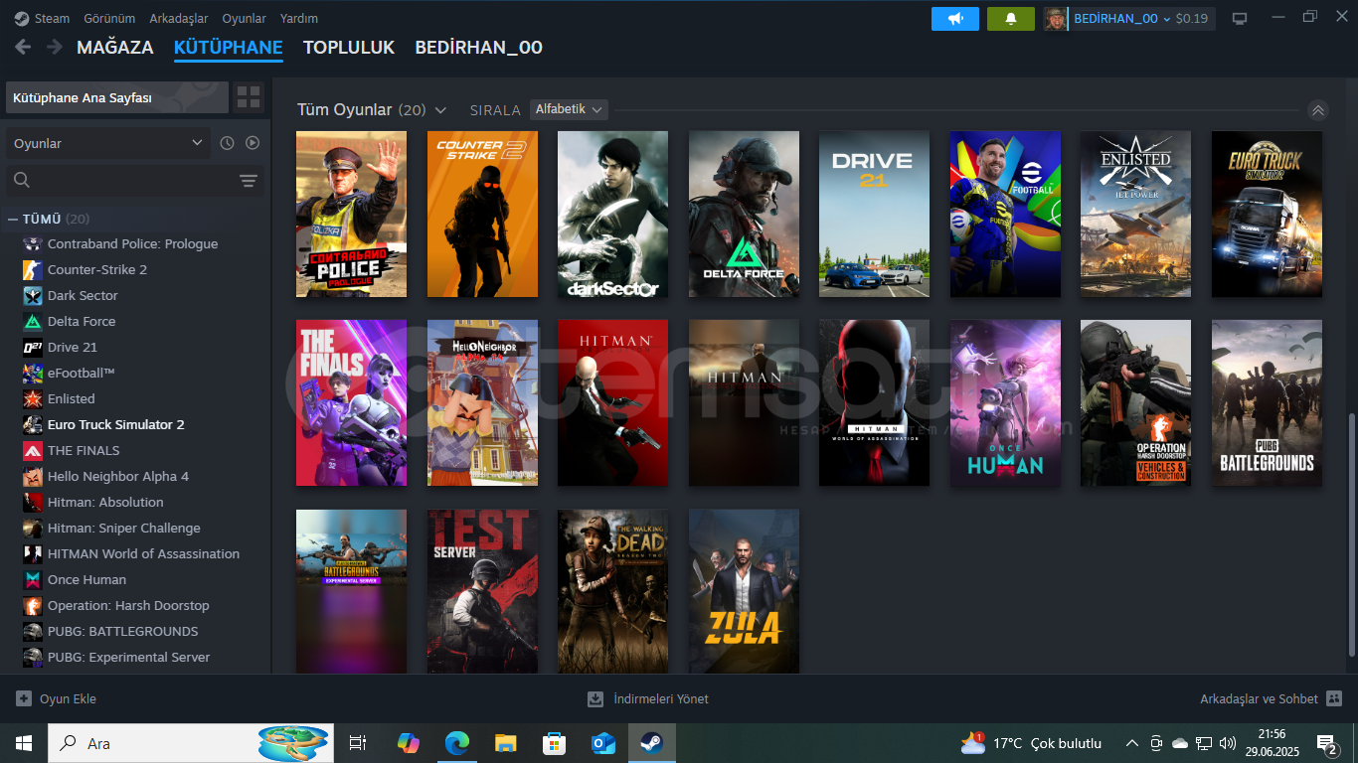This screenshot has width=1358, height=763.
Task: Open the Görünüm menu
Action: click(109, 18)
